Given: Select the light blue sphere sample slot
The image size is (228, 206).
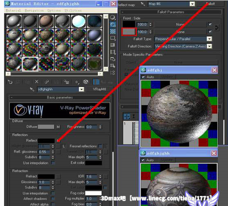Looking at the screenshot, I should tap(79, 22).
